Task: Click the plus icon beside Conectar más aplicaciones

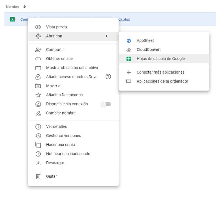Action: pyautogui.click(x=129, y=72)
